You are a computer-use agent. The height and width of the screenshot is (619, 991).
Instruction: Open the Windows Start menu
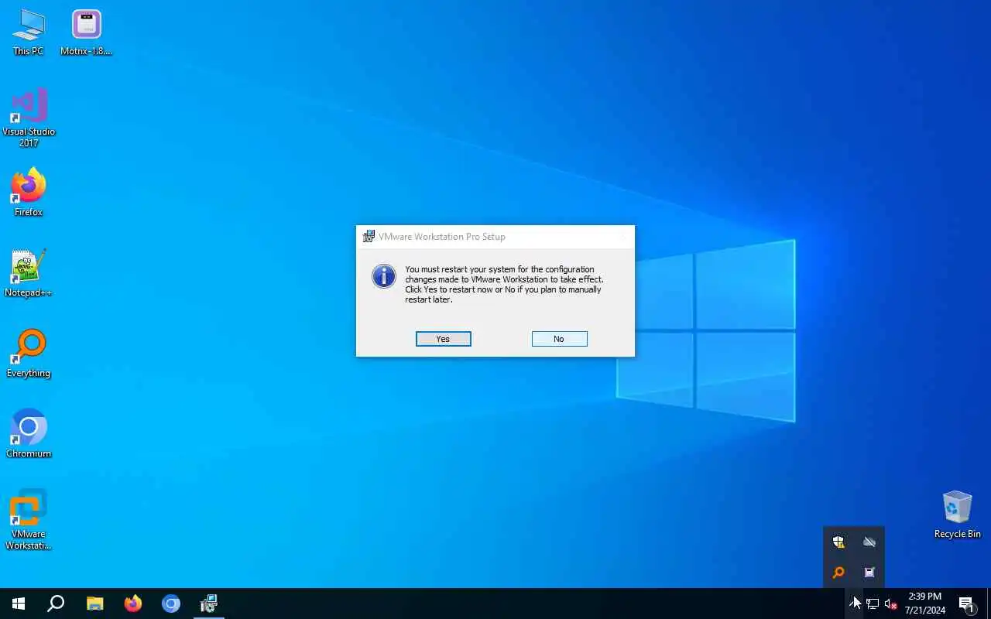[19, 604]
